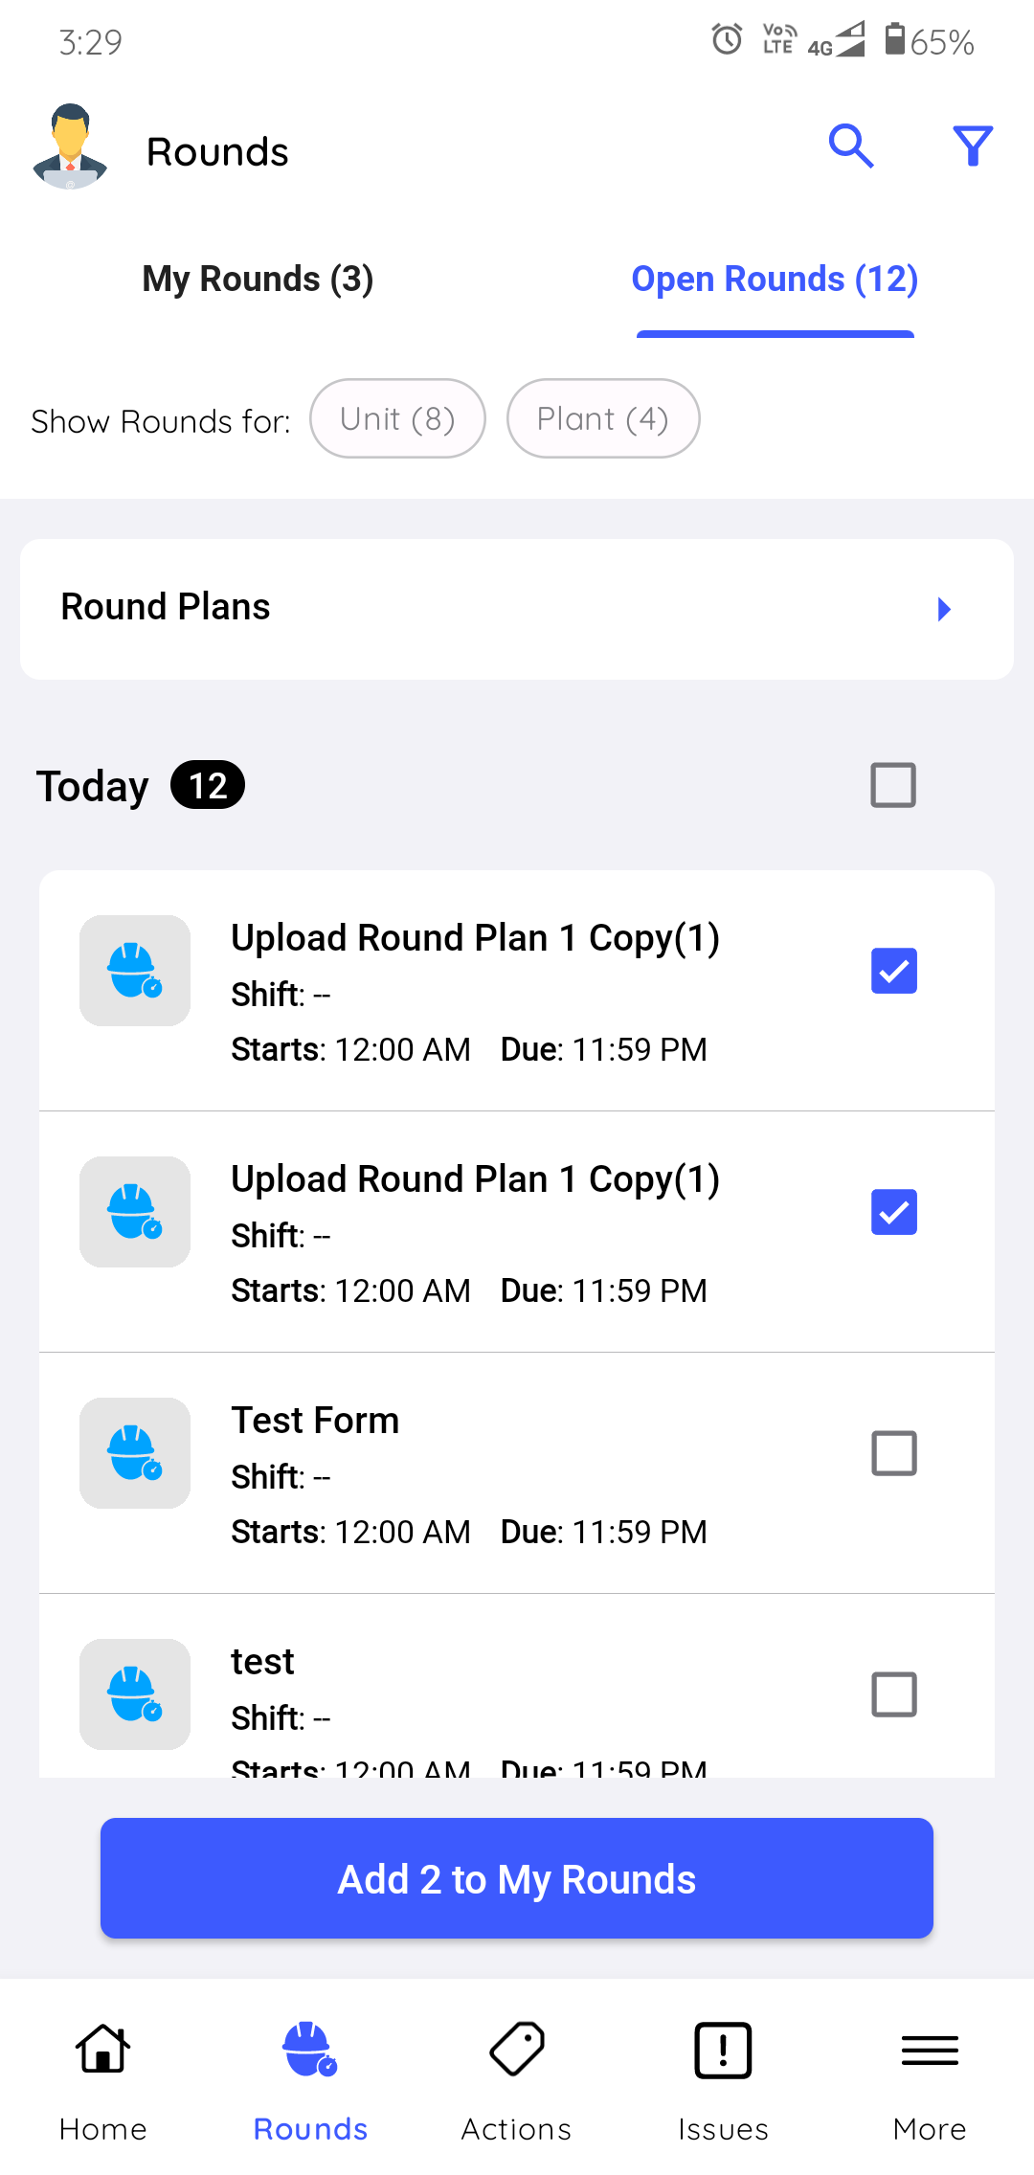Tap the alarm clock status bar icon
1034x2175 pixels.
(727, 39)
